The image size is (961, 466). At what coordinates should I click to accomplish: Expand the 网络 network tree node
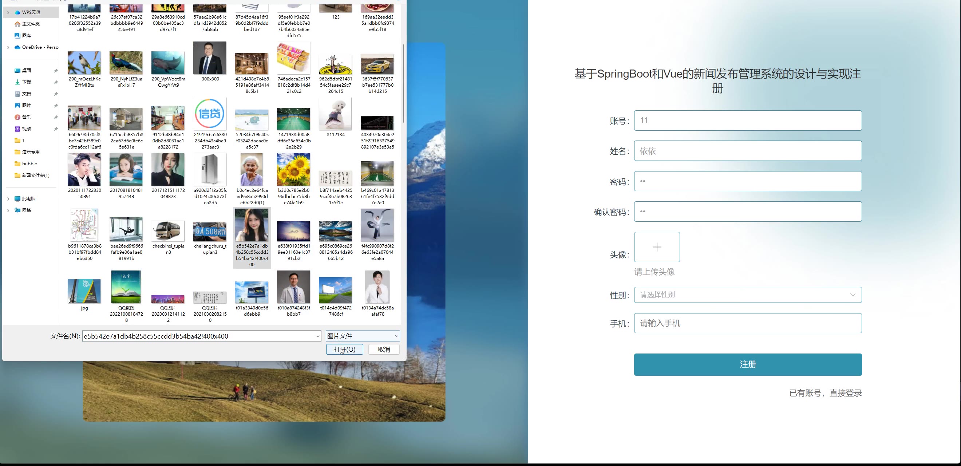(x=8, y=210)
